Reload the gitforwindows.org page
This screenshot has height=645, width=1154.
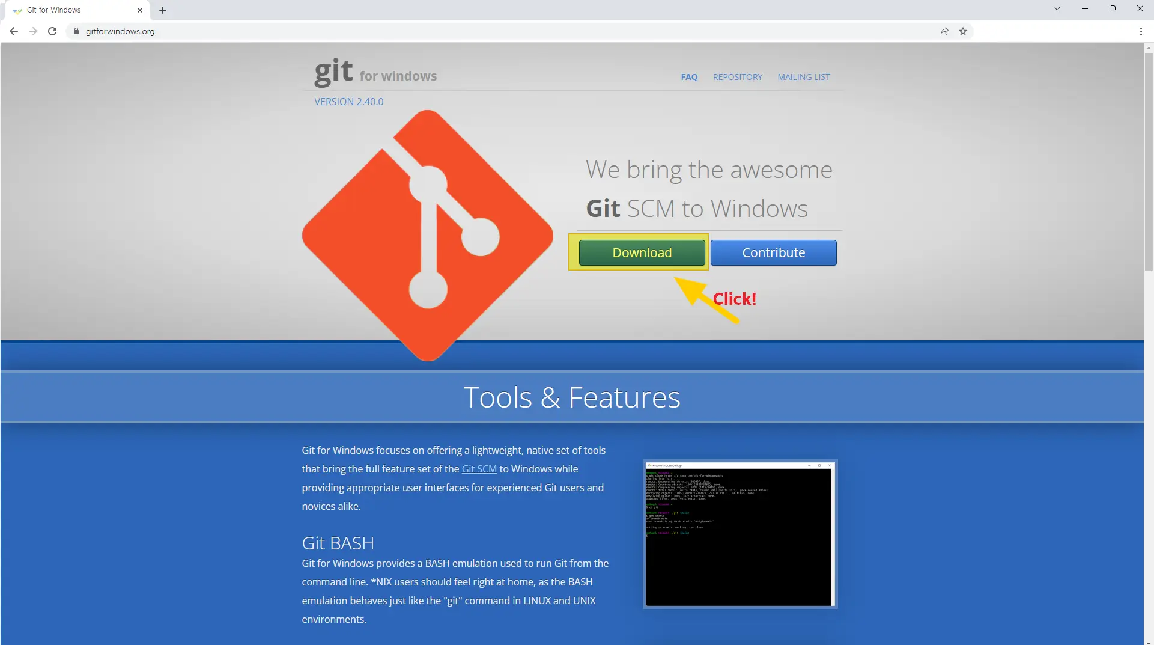pyautogui.click(x=52, y=31)
